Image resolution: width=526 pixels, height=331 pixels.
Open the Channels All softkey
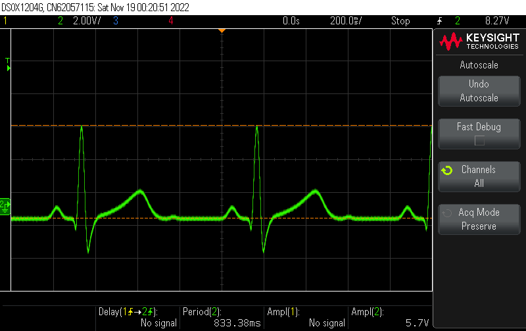(479, 176)
